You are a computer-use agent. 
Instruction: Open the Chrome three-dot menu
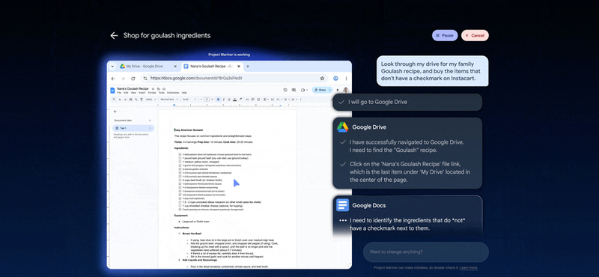[346, 79]
